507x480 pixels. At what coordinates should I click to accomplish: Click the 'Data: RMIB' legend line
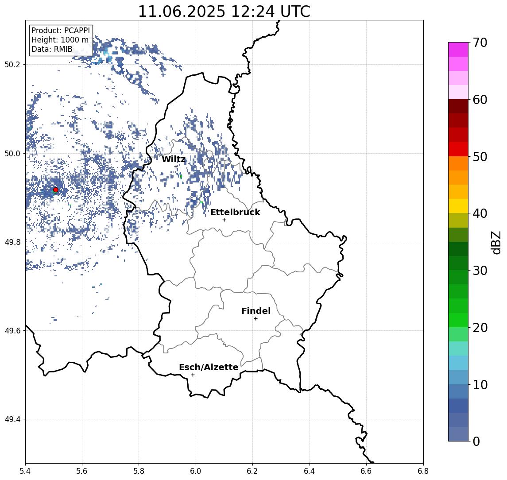[52, 50]
